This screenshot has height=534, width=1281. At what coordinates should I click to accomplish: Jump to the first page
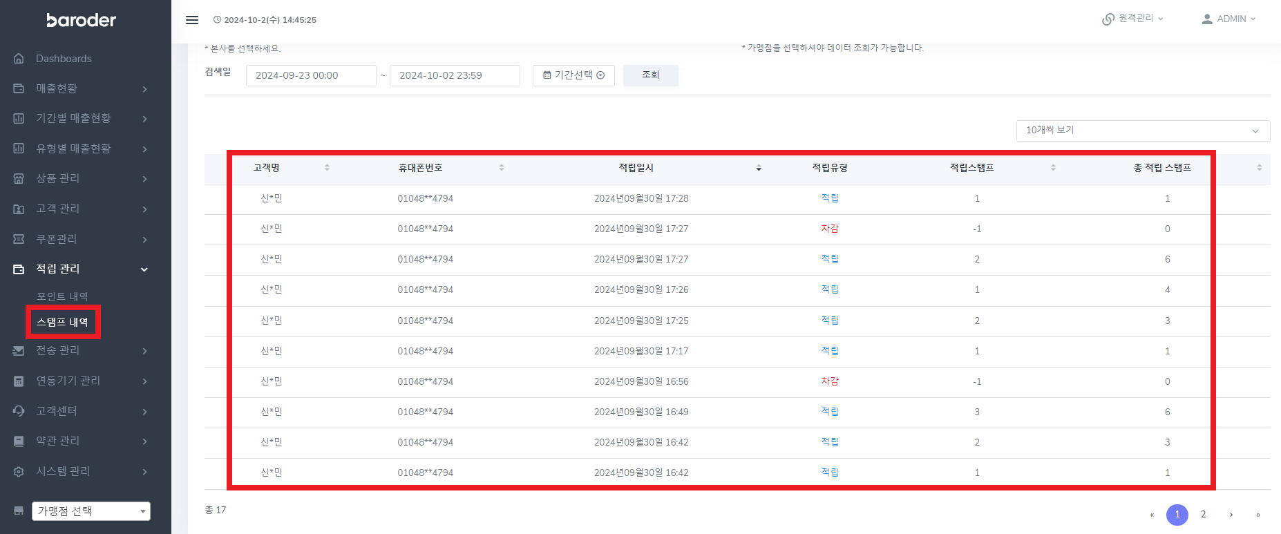coord(1152,515)
